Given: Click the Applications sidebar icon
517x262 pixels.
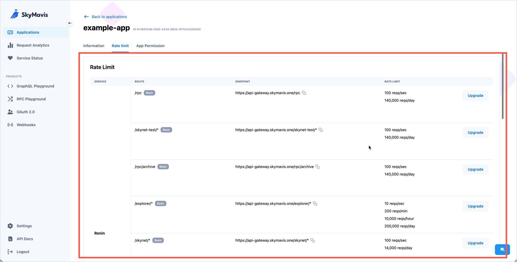Looking at the screenshot, I should 10,32.
